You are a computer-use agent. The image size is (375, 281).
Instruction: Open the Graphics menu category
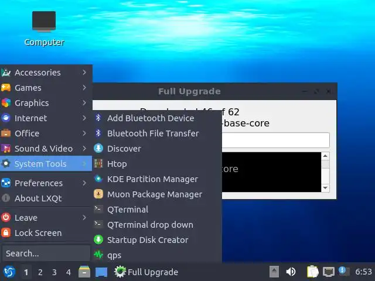pos(46,103)
